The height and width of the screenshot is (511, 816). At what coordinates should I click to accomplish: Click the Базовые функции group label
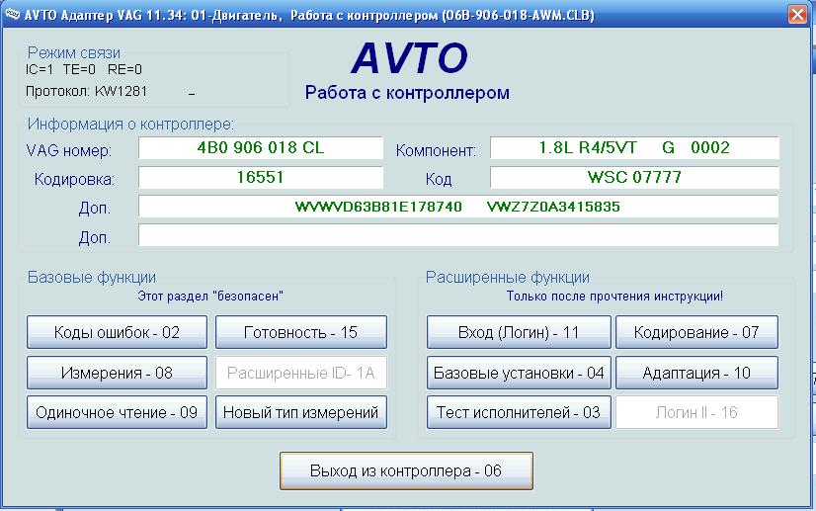point(92,277)
